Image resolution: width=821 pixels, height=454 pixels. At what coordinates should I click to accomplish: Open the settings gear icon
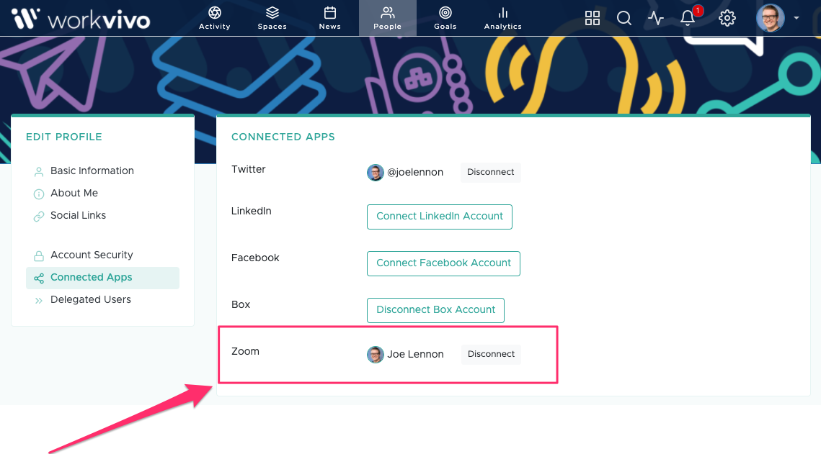coord(727,18)
